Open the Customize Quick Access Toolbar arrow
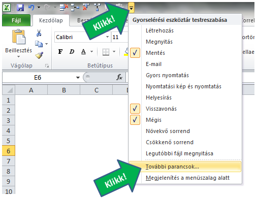257x198 pixels. [132, 8]
